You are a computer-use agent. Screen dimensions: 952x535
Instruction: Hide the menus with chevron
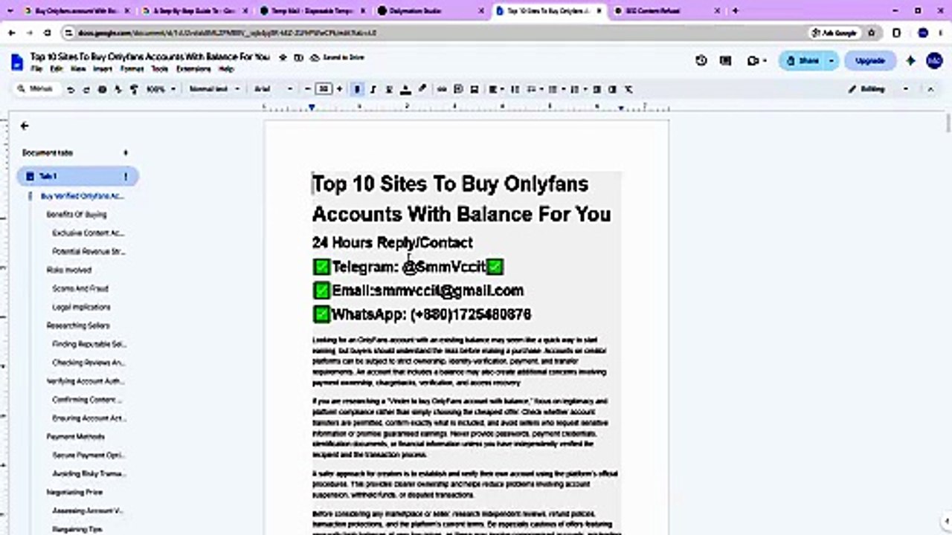[x=930, y=89]
